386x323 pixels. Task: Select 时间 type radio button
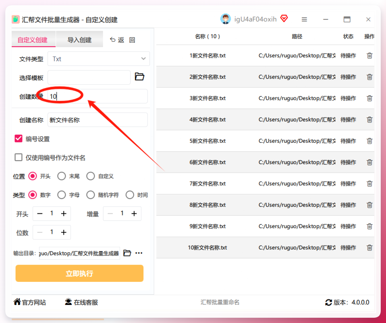point(130,195)
